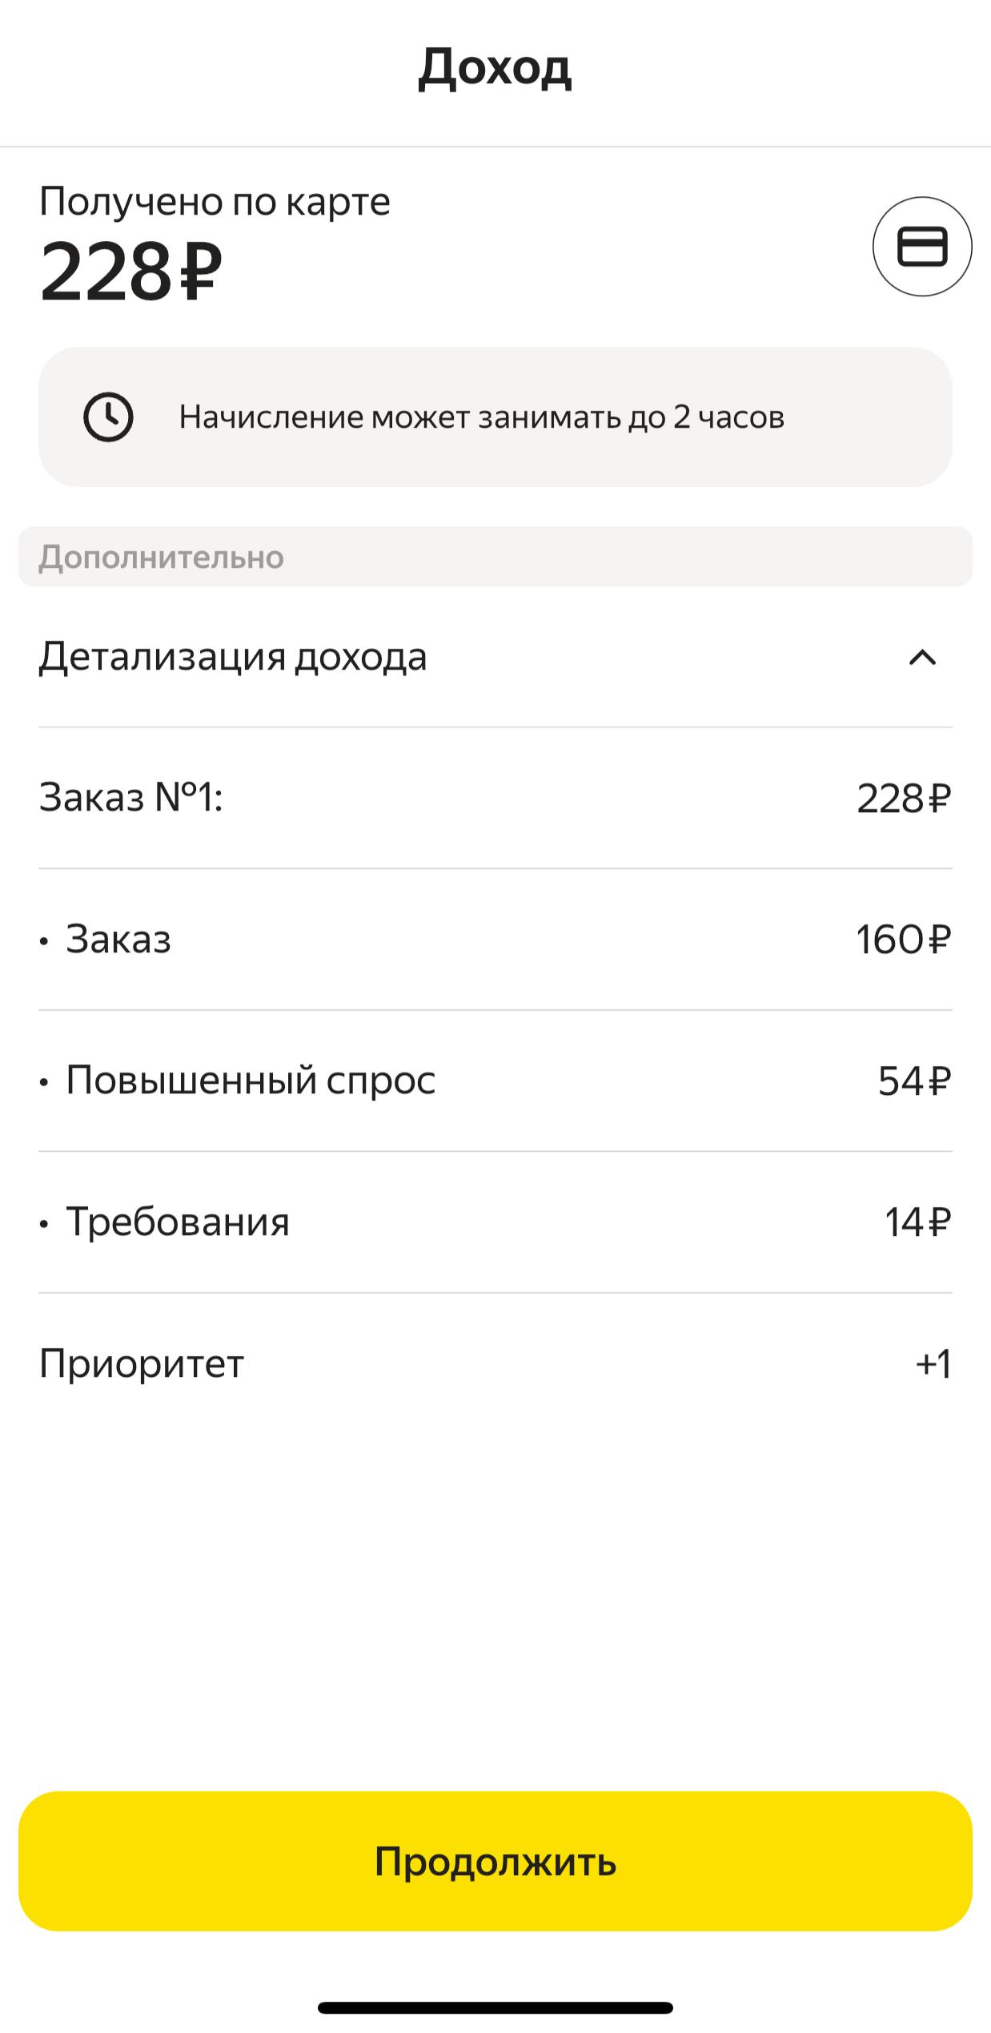Tap the 54 ₽ surge amount
The width and height of the screenshot is (991, 2033).
click(x=914, y=1081)
